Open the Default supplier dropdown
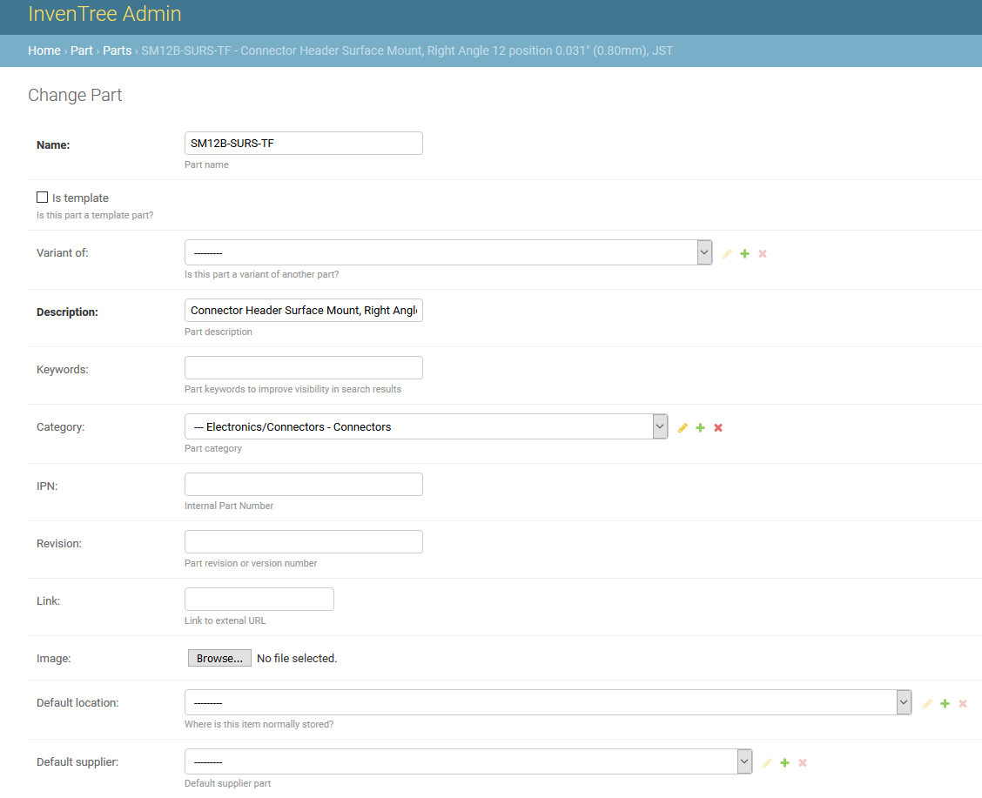Screen dimensions: 982x798 467,761
